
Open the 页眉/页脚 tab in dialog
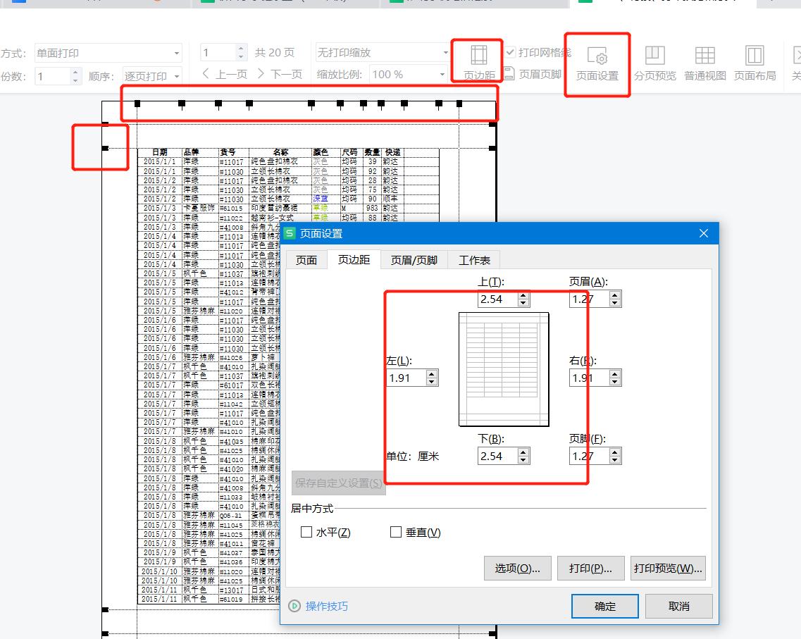tap(414, 259)
